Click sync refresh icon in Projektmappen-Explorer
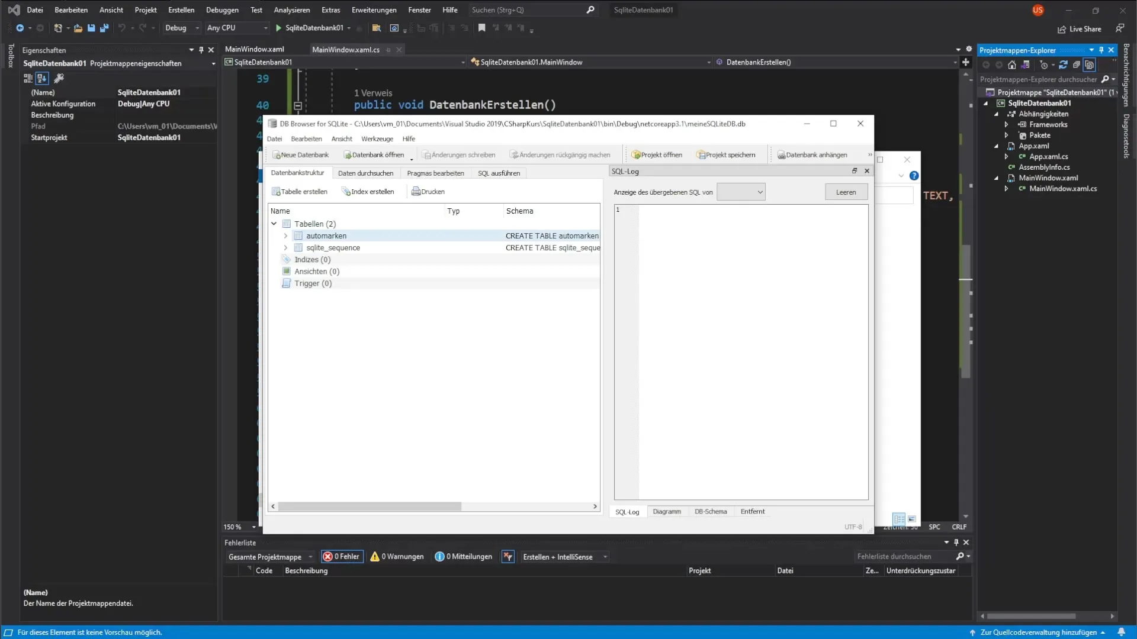Viewport: 1137px width, 639px height. (1063, 65)
